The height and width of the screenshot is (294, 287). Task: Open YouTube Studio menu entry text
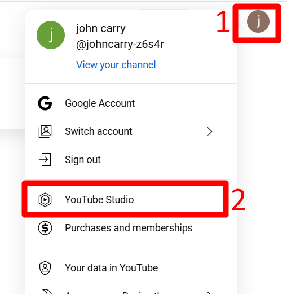99,200
